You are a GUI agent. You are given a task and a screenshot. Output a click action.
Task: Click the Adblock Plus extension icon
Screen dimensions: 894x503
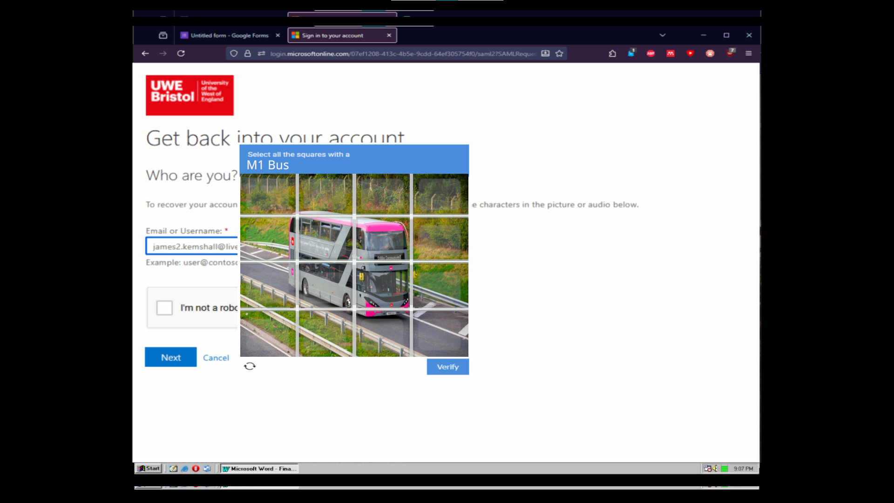coord(650,54)
